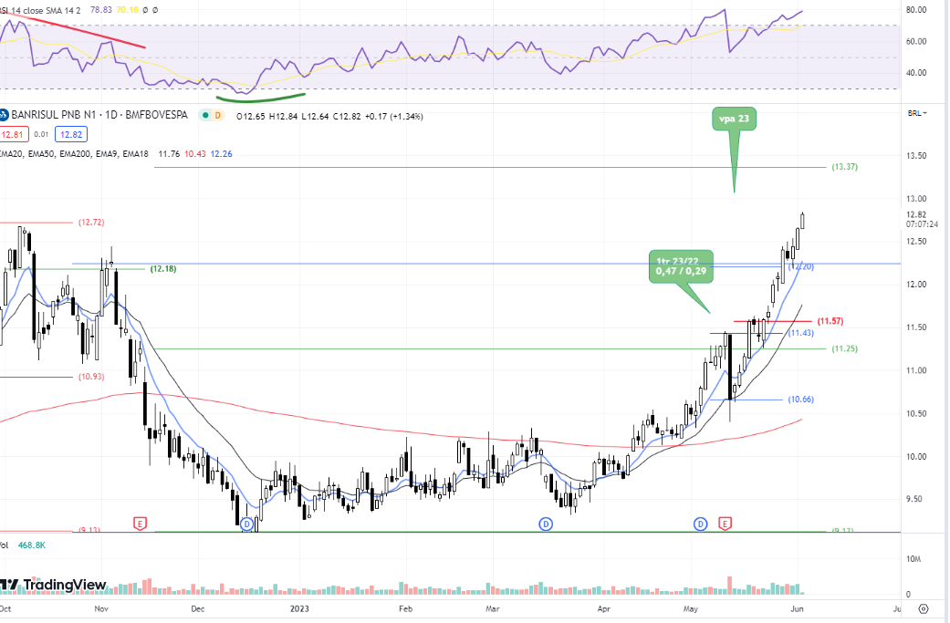
Task: Select the EMA20, EMA50, EMA200 indicator legend
Action: (x=74, y=154)
